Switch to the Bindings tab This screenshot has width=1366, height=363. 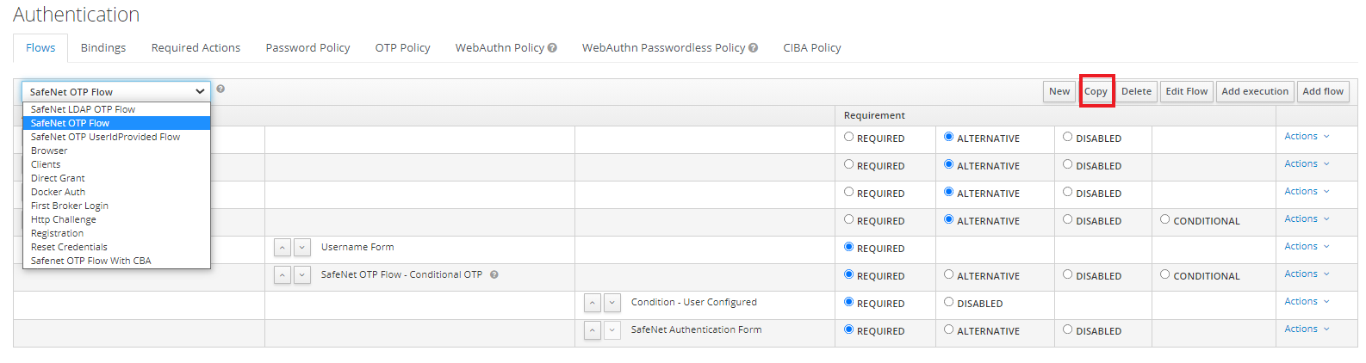pyautogui.click(x=103, y=48)
